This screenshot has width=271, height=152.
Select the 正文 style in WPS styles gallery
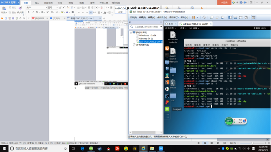pos(120,10)
